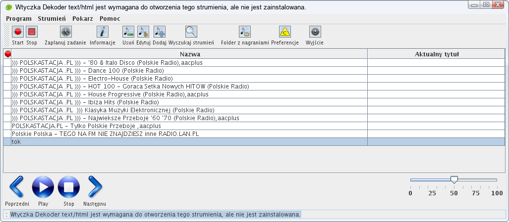
Task: Sort by Nazwa column header
Action: [190, 54]
